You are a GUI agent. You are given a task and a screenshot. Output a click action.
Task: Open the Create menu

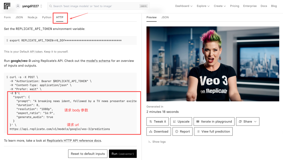220,6
